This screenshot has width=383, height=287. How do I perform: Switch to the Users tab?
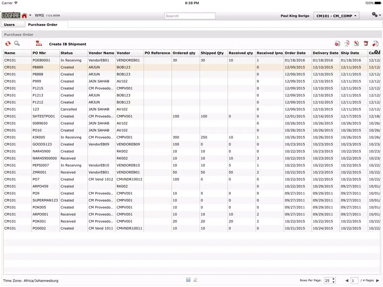(9, 25)
